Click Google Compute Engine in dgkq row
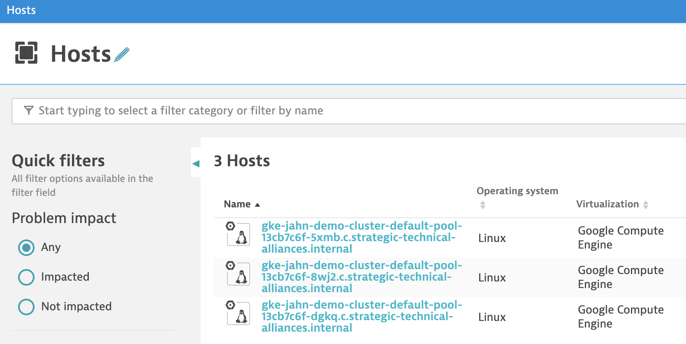This screenshot has height=344, width=686. click(x=621, y=316)
